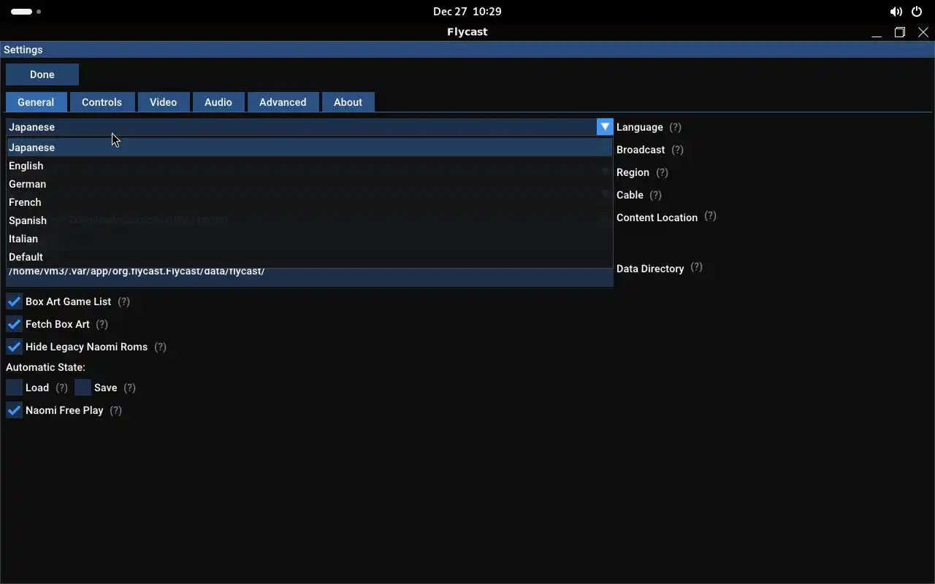
Task: Click the data directory path field
Action: pyautogui.click(x=310, y=277)
